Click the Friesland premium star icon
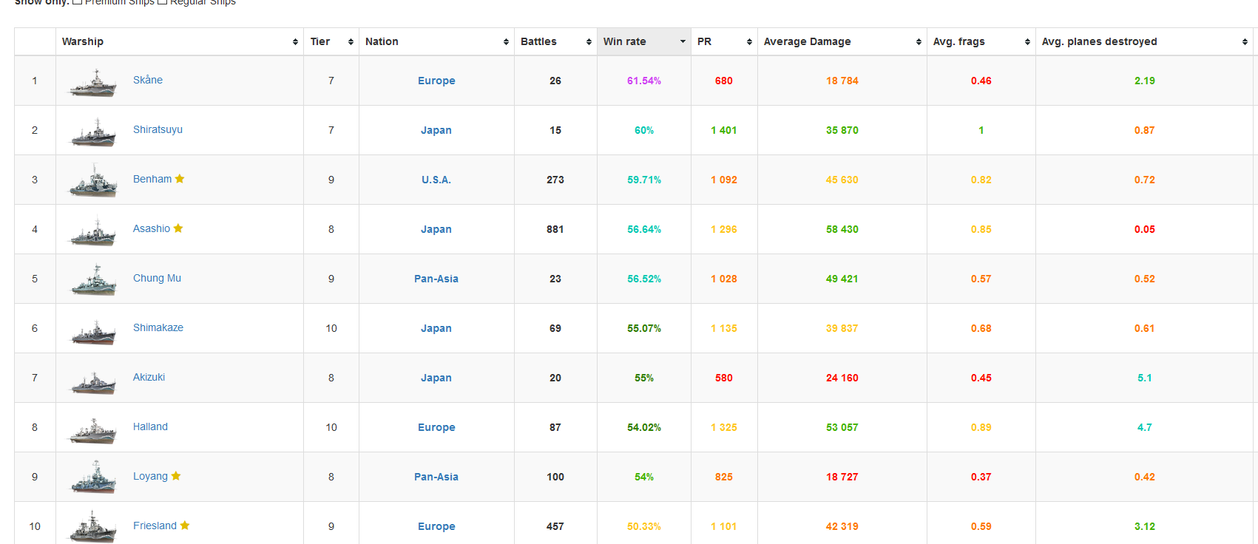Image resolution: width=1258 pixels, height=544 pixels. pyautogui.click(x=185, y=526)
